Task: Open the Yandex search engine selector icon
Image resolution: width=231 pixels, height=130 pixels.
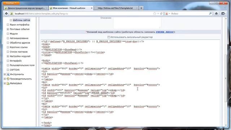Action: [167, 14]
